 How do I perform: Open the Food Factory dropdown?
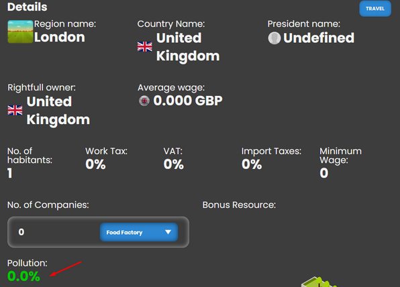[x=139, y=232]
